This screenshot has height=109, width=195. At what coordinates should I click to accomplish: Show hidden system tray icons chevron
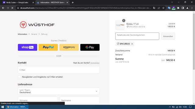pos(170,107)
